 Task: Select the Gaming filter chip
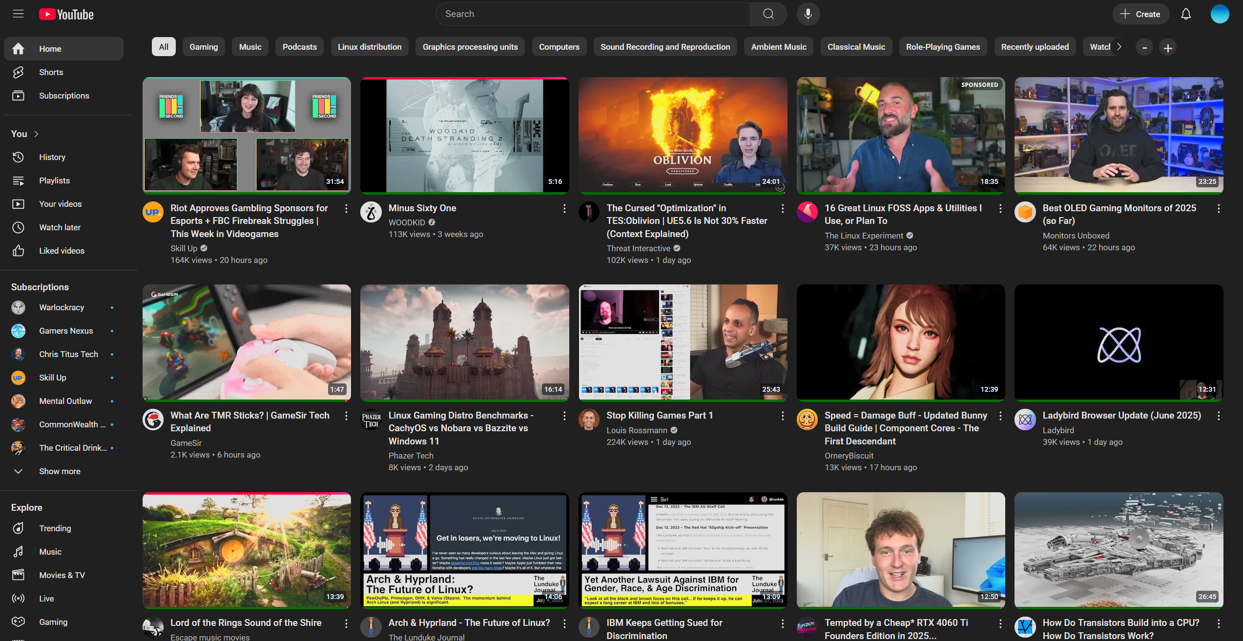[x=204, y=47]
